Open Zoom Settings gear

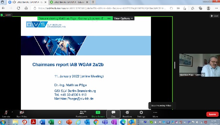tap(141, 114)
